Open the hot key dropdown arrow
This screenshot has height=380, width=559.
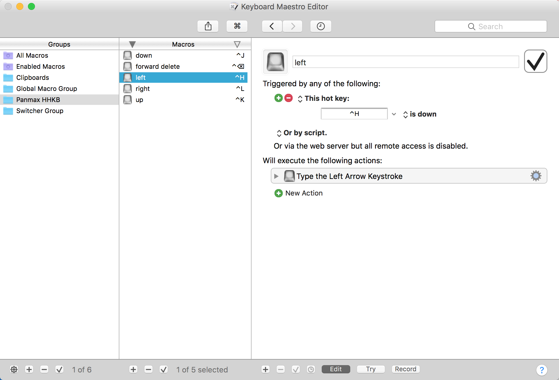click(394, 114)
